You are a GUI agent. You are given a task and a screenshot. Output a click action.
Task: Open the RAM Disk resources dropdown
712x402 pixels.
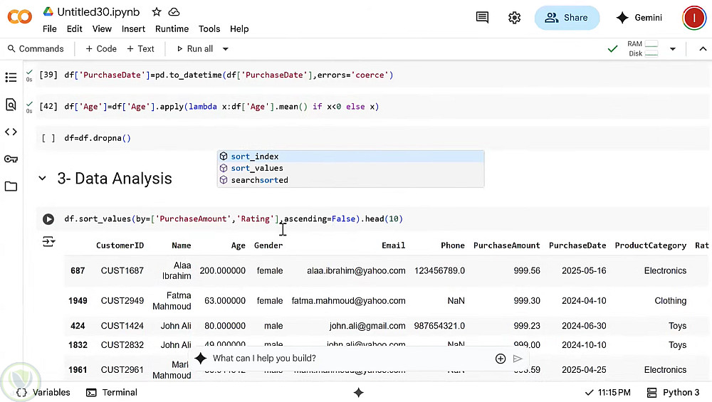pos(672,49)
